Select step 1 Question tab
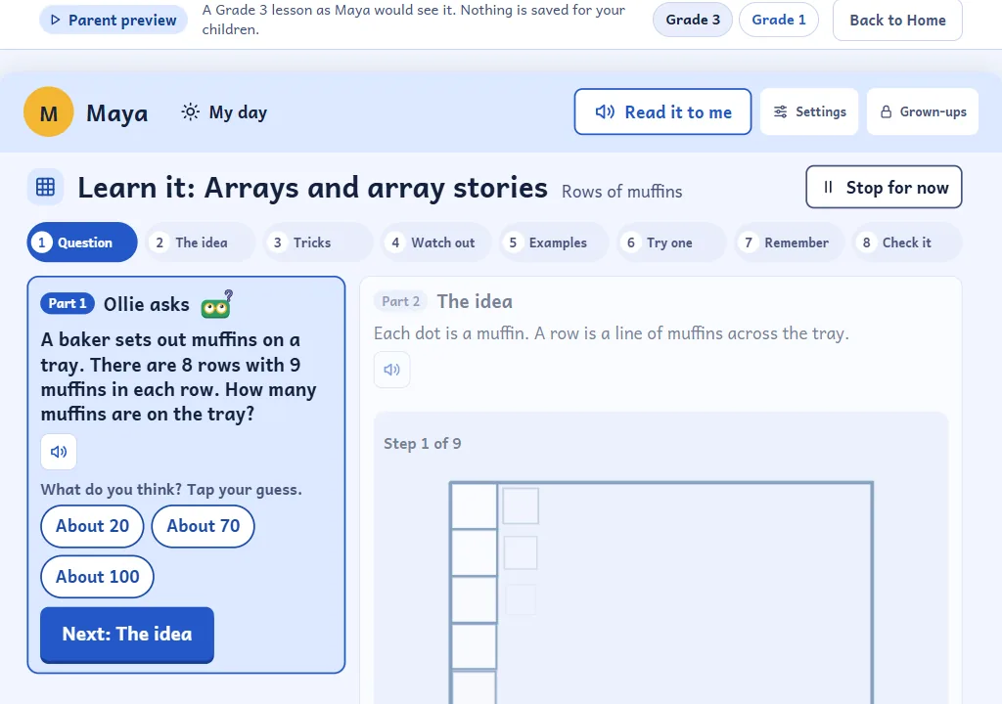This screenshot has height=704, width=1002. tap(82, 242)
